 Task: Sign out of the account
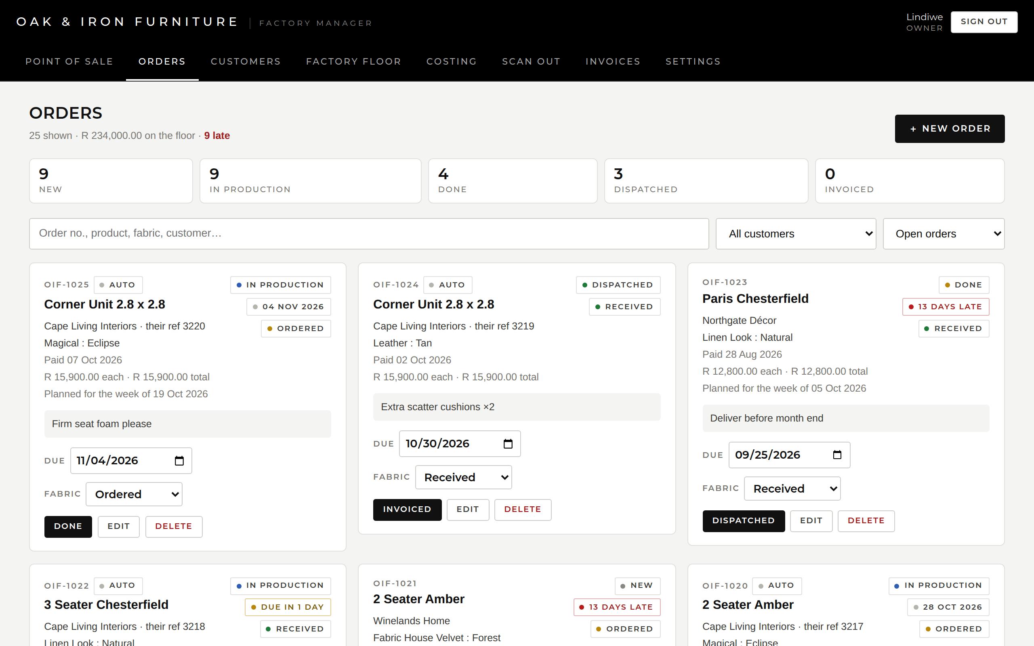(x=984, y=22)
